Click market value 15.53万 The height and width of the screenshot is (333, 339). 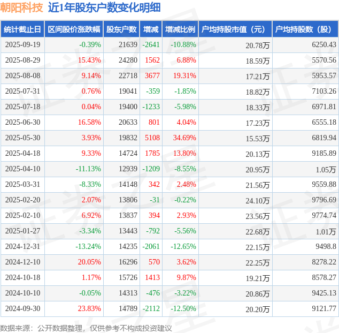(258, 139)
